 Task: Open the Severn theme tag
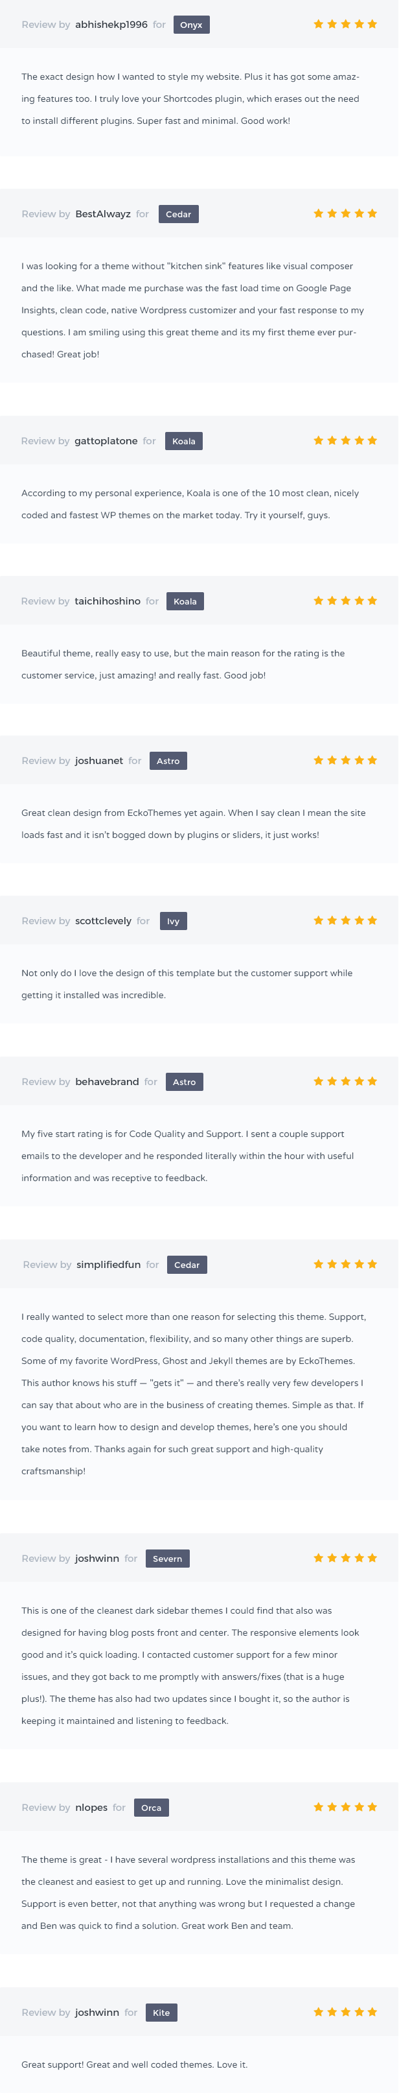click(168, 1559)
